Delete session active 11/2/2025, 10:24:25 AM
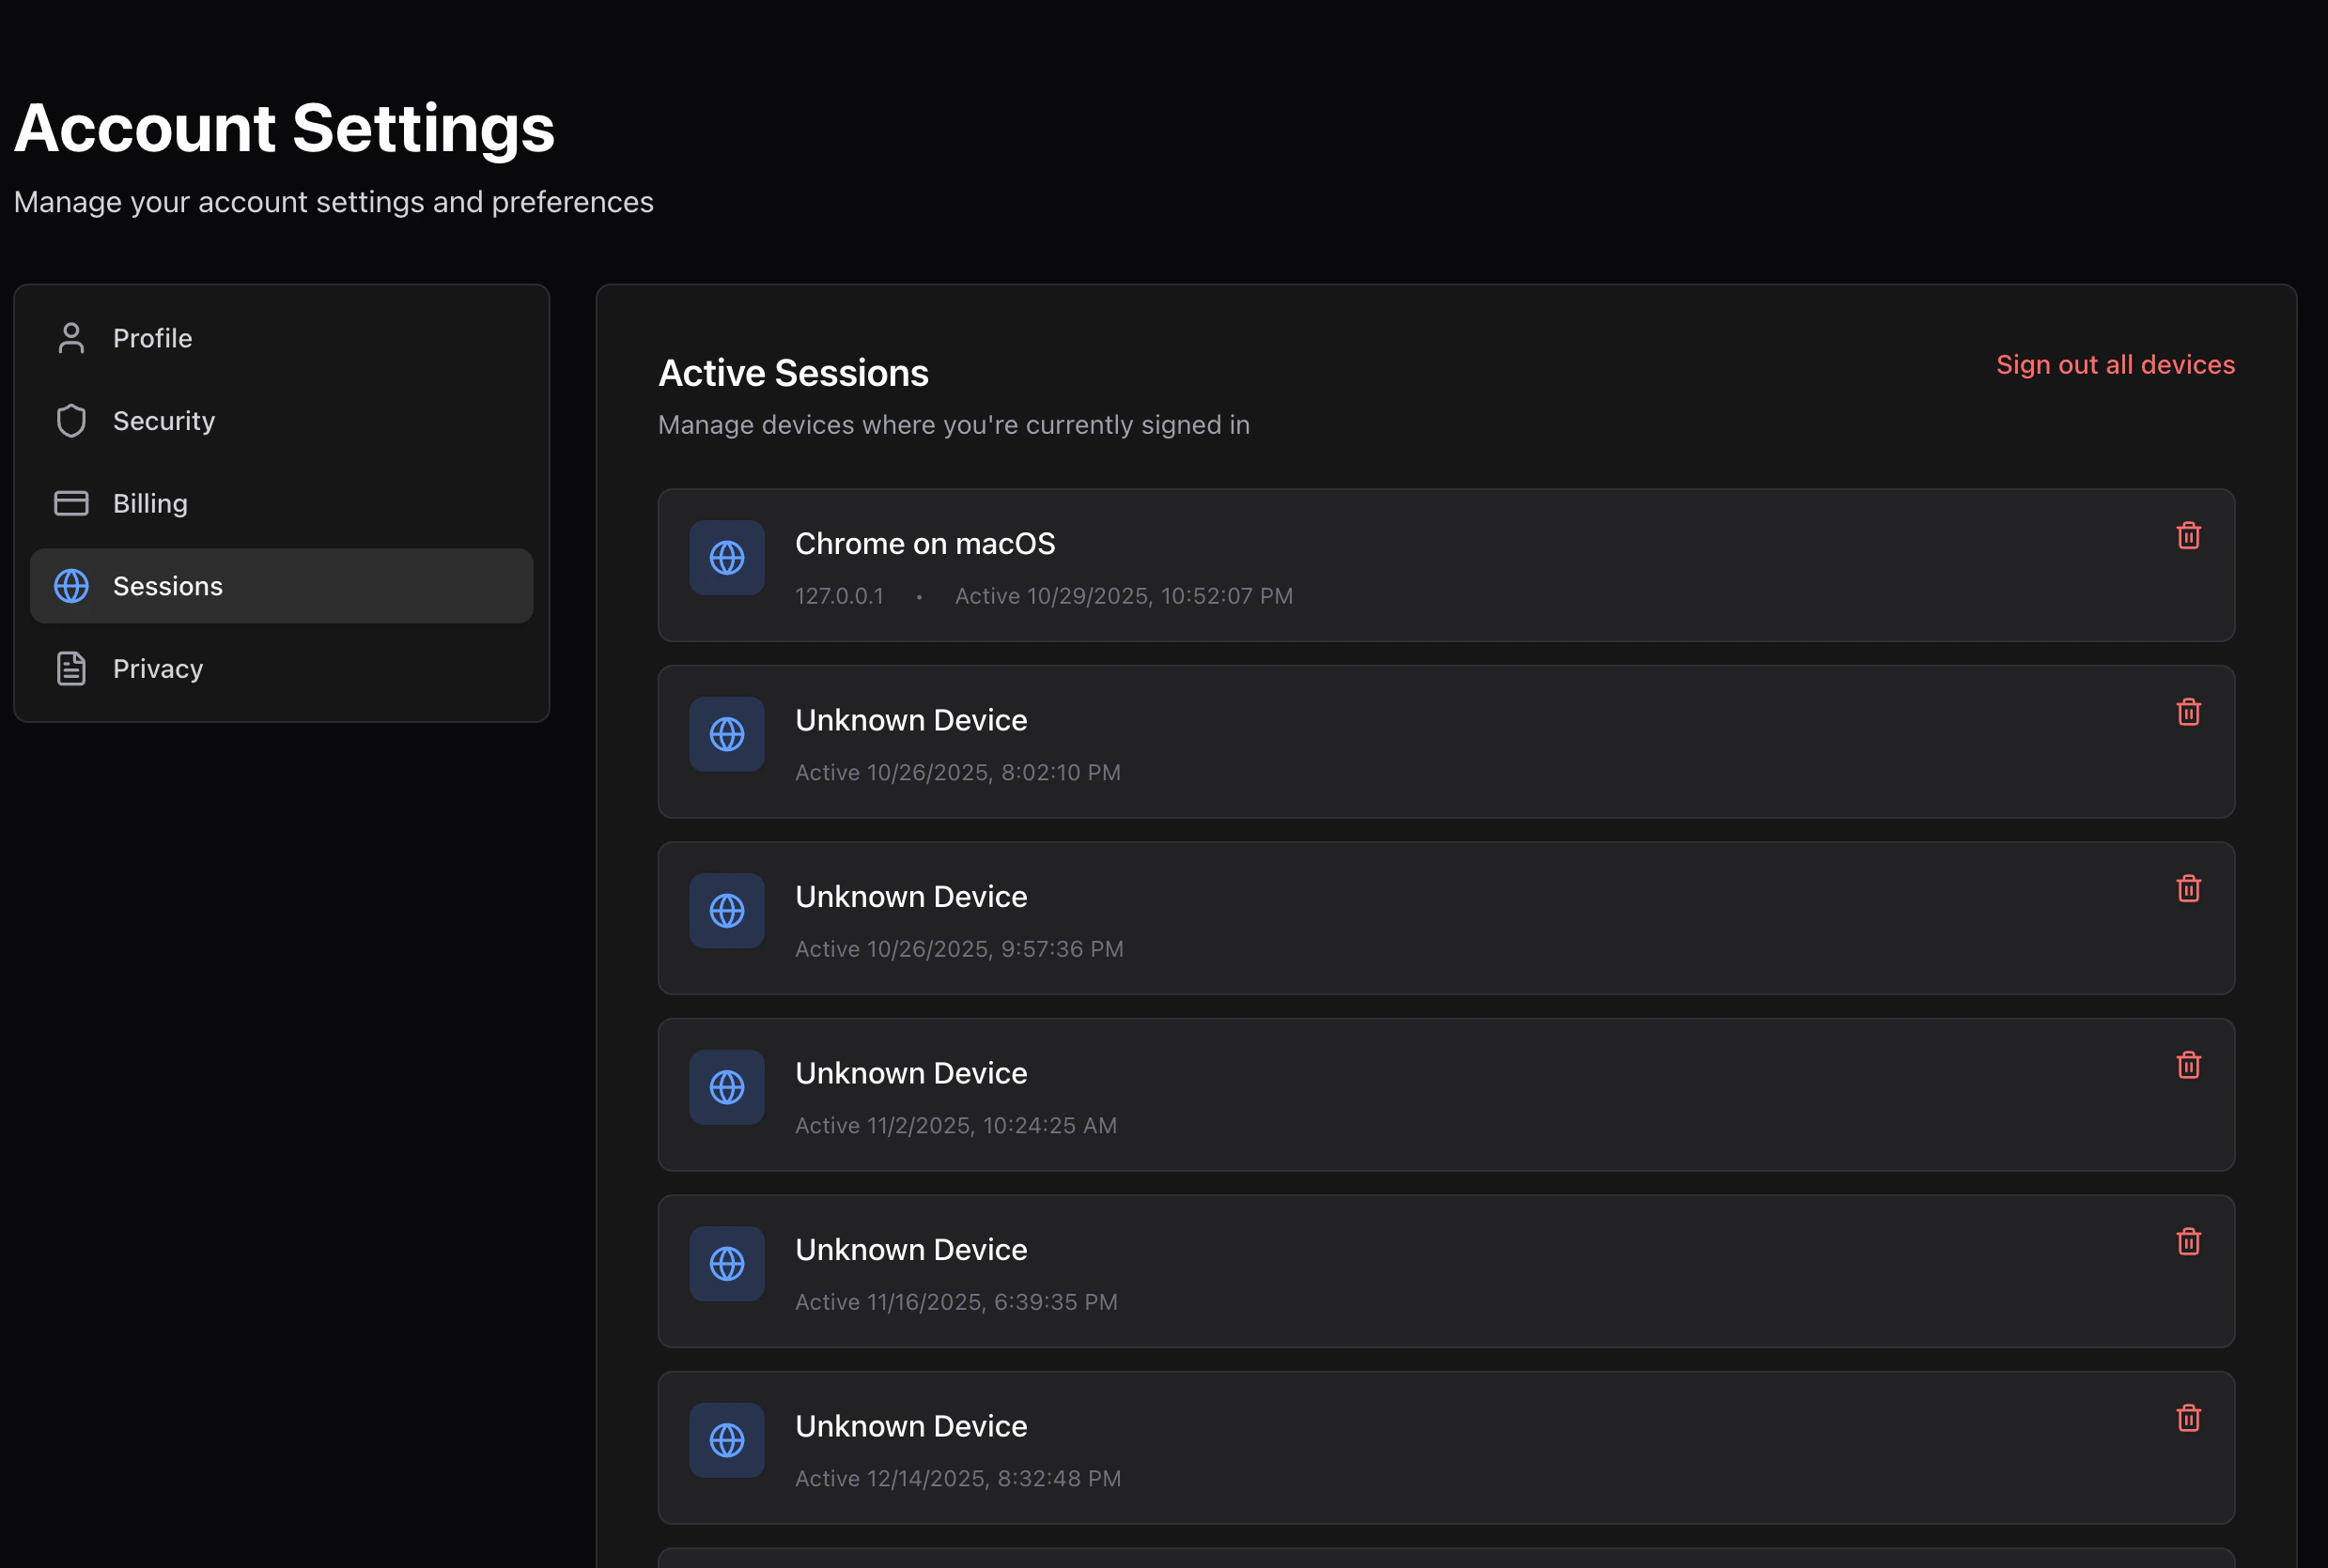This screenshot has height=1568, width=2328. pos(2188,1065)
